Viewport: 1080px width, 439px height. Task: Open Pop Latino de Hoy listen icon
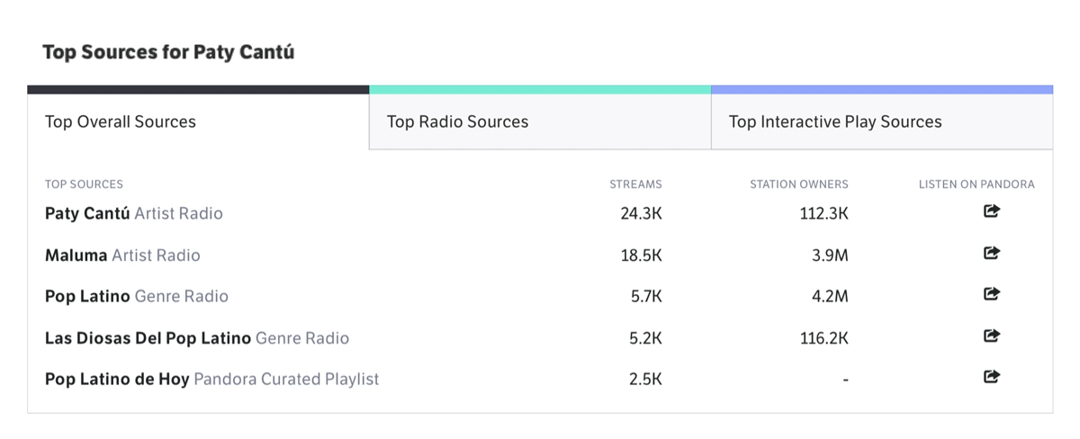992,377
